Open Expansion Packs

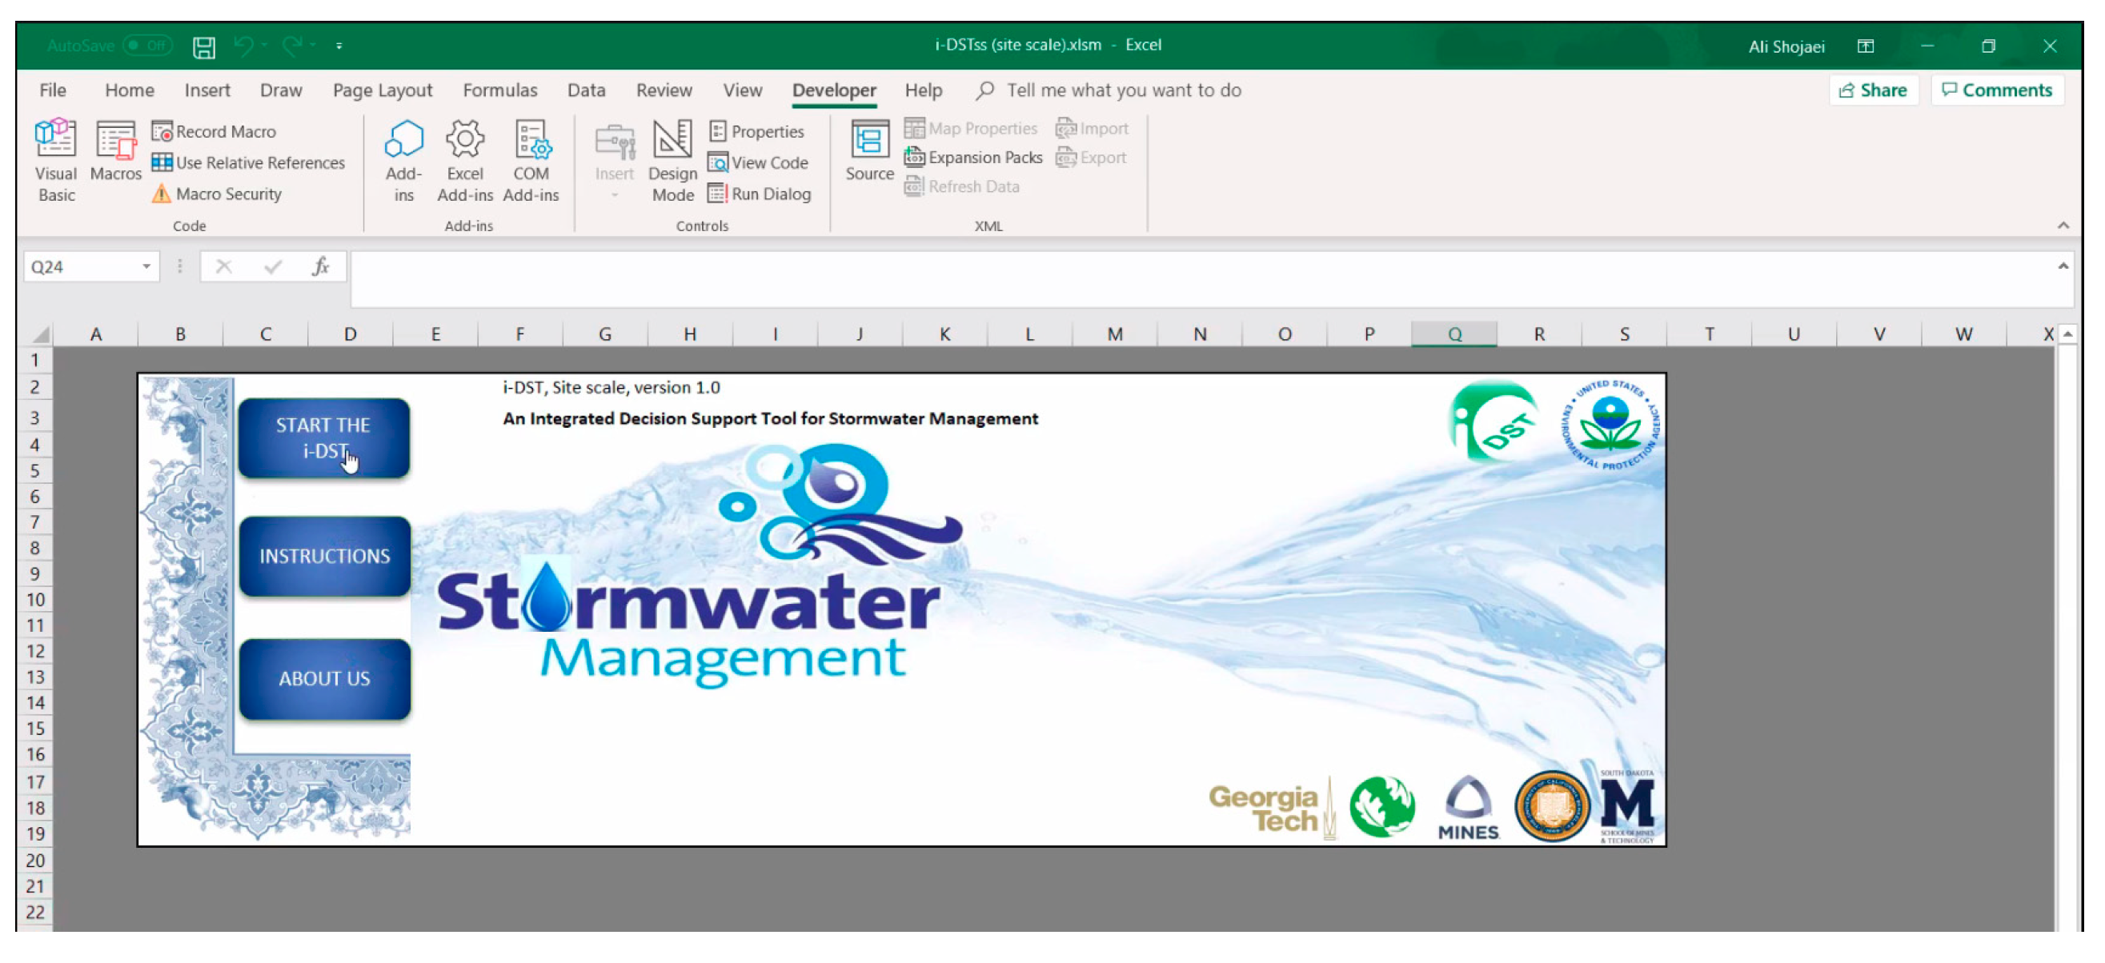(x=973, y=158)
